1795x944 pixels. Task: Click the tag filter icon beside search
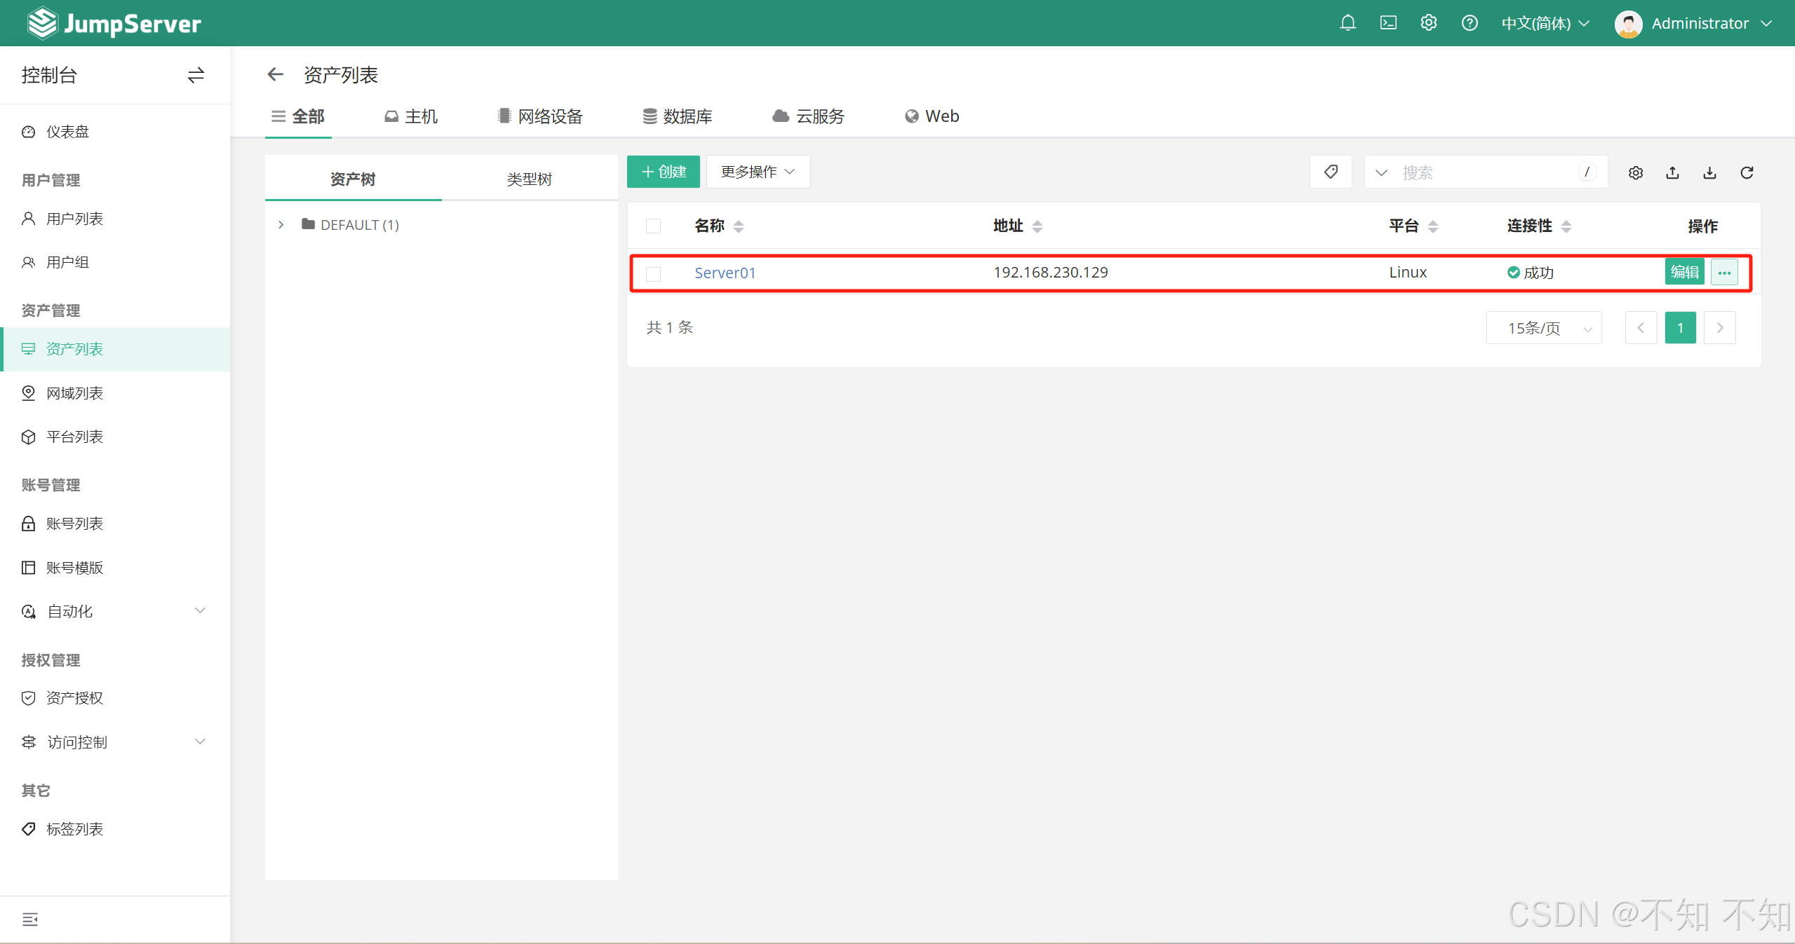point(1330,172)
